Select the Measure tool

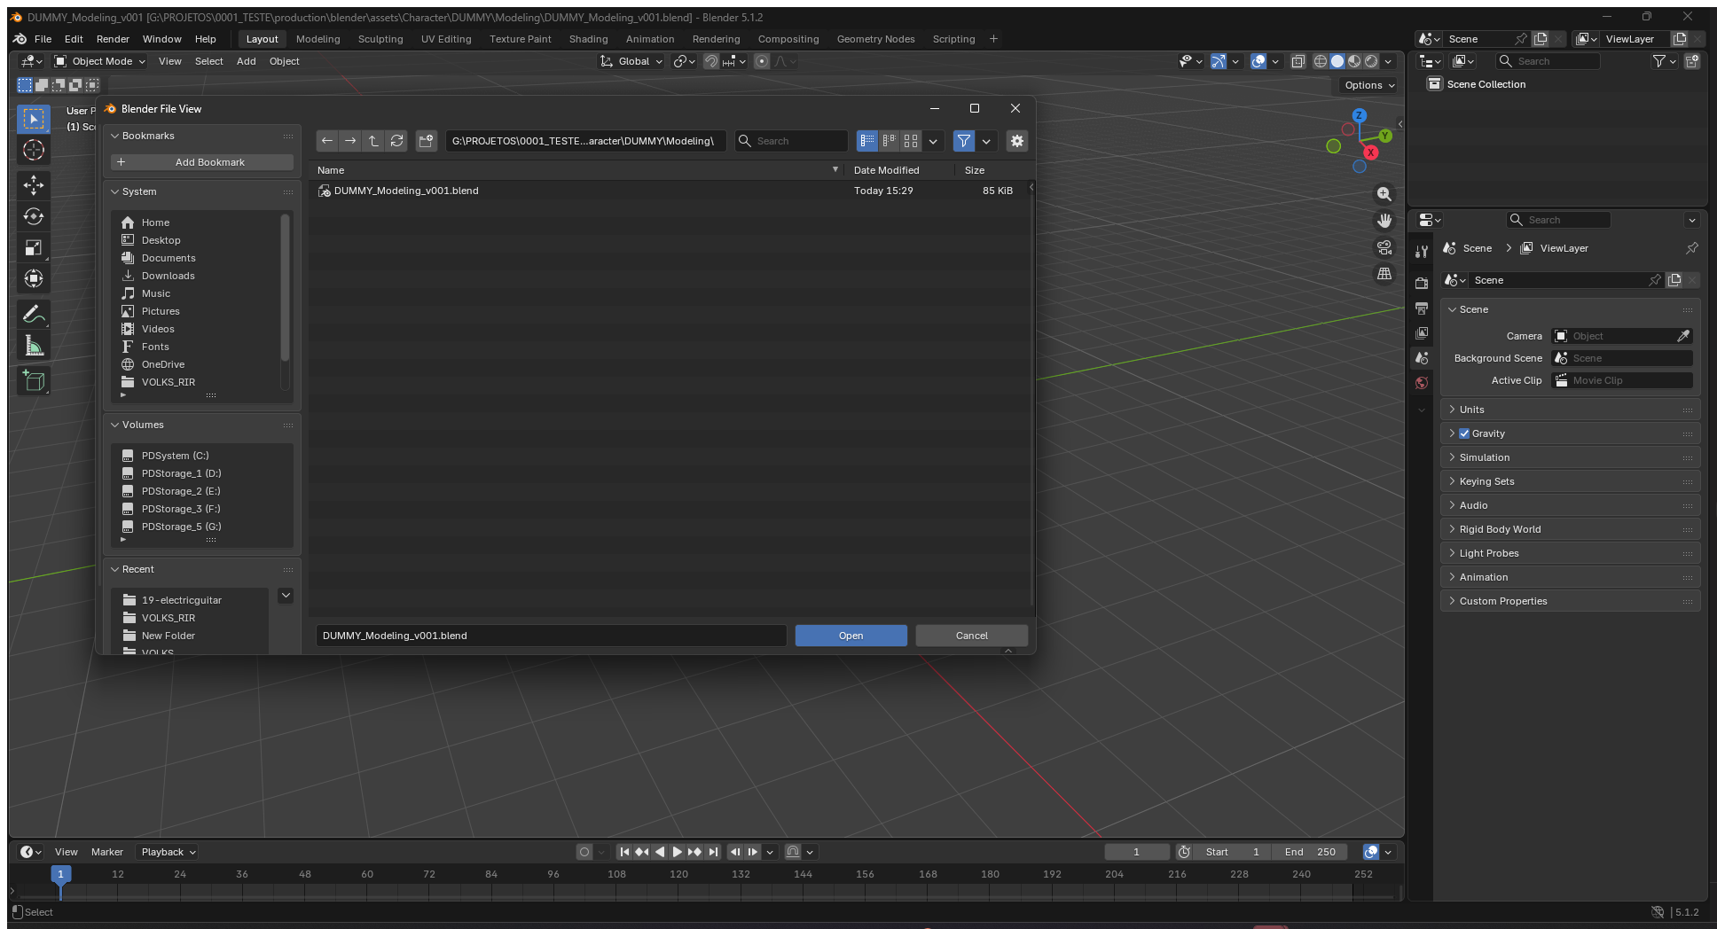tap(34, 346)
